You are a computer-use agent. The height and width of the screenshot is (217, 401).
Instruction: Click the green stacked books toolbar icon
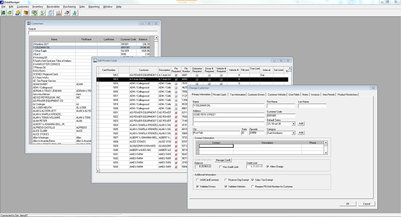click(10, 13)
